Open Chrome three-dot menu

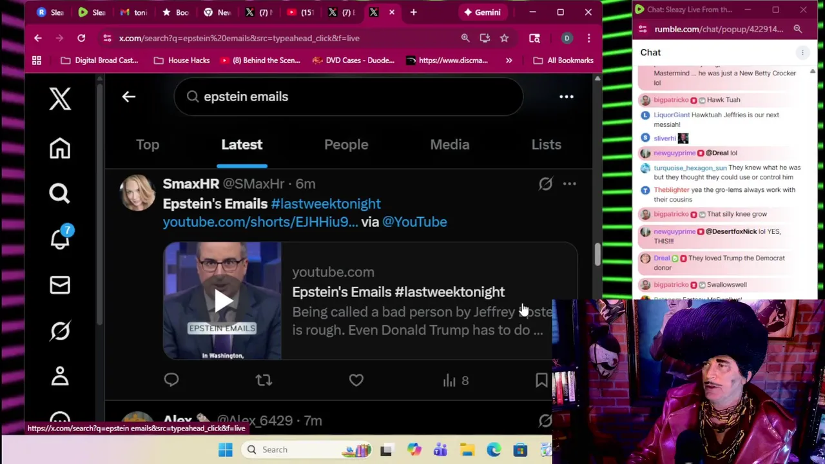pos(588,38)
